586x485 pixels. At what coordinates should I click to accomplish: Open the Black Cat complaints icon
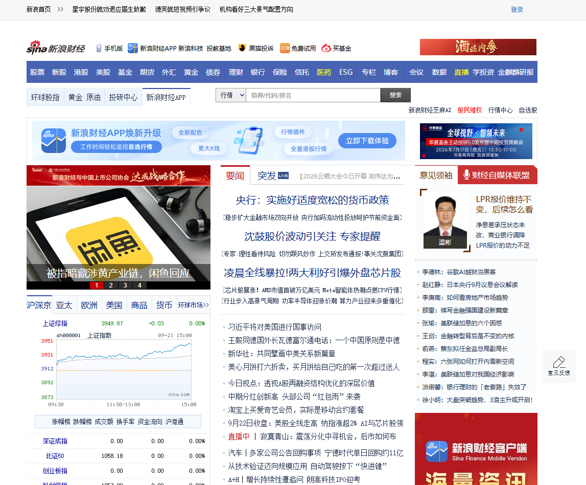242,48
